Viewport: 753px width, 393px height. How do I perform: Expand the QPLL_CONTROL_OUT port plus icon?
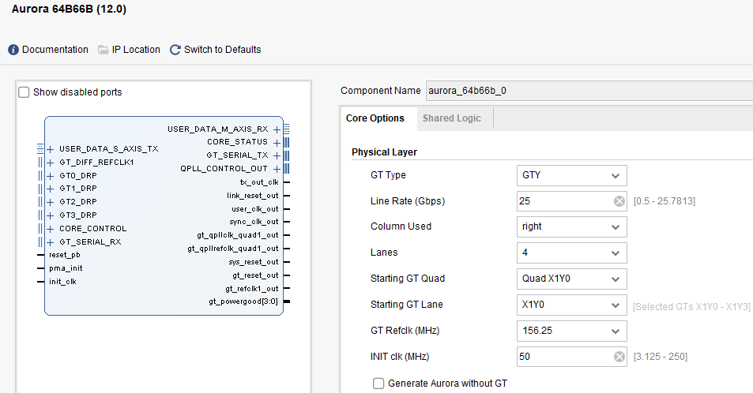[277, 169]
